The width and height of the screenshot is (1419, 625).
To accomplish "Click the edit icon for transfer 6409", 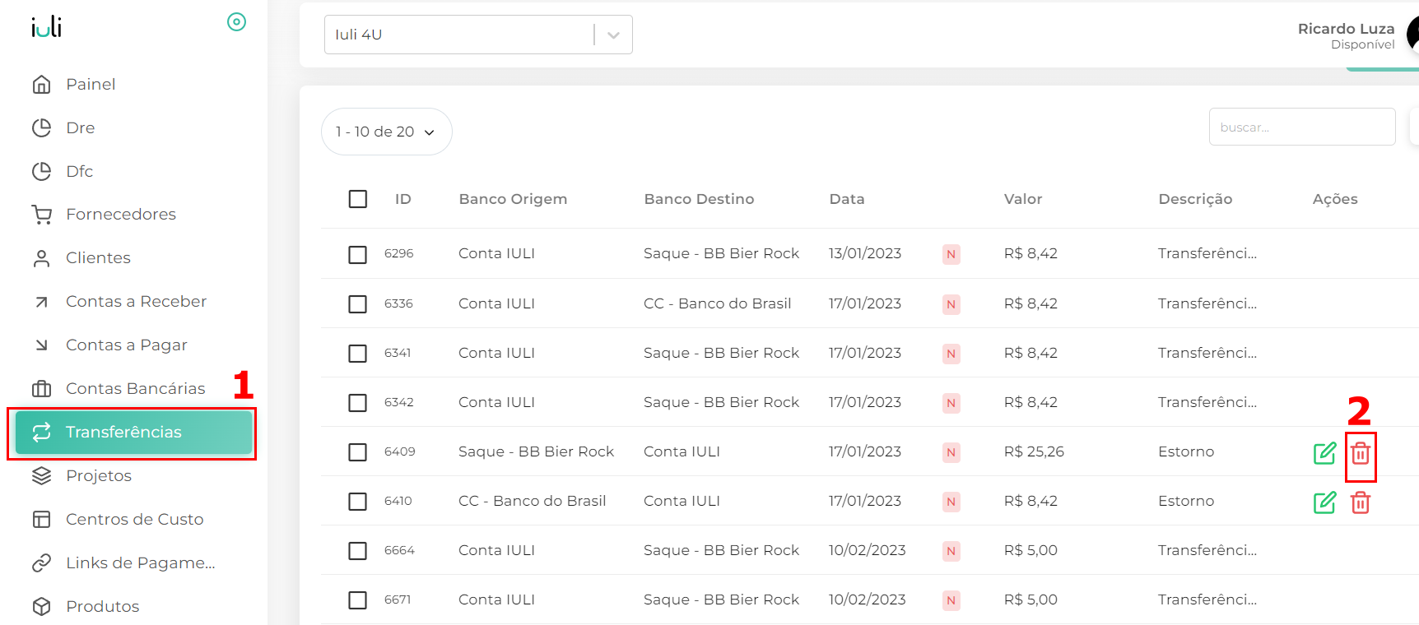I will [x=1324, y=453].
